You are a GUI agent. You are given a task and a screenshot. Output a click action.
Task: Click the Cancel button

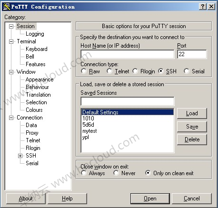[x=192, y=198]
